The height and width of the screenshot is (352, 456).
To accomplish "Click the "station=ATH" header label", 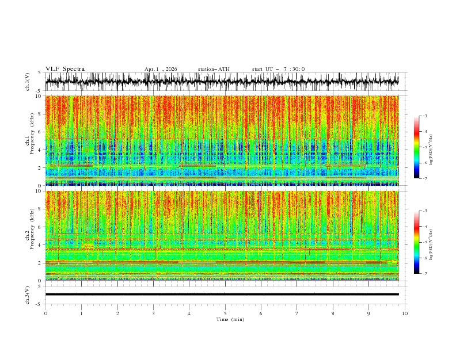I will 214,69.
